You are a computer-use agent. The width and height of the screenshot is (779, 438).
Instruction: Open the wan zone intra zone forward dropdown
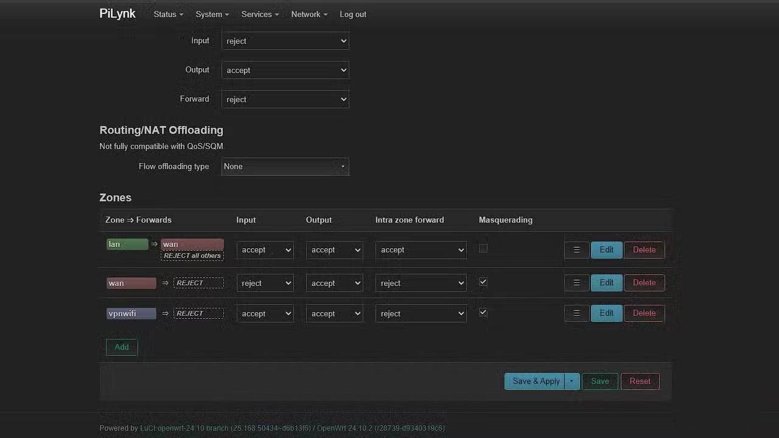point(421,282)
